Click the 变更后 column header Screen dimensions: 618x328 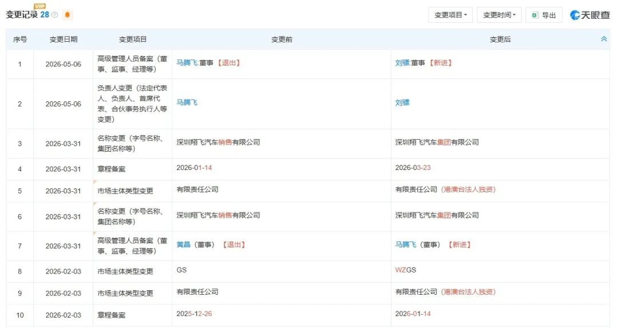(500, 39)
